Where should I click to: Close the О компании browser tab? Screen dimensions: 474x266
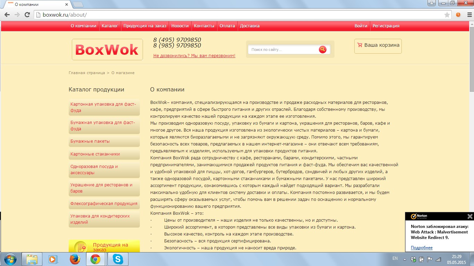[x=66, y=5]
